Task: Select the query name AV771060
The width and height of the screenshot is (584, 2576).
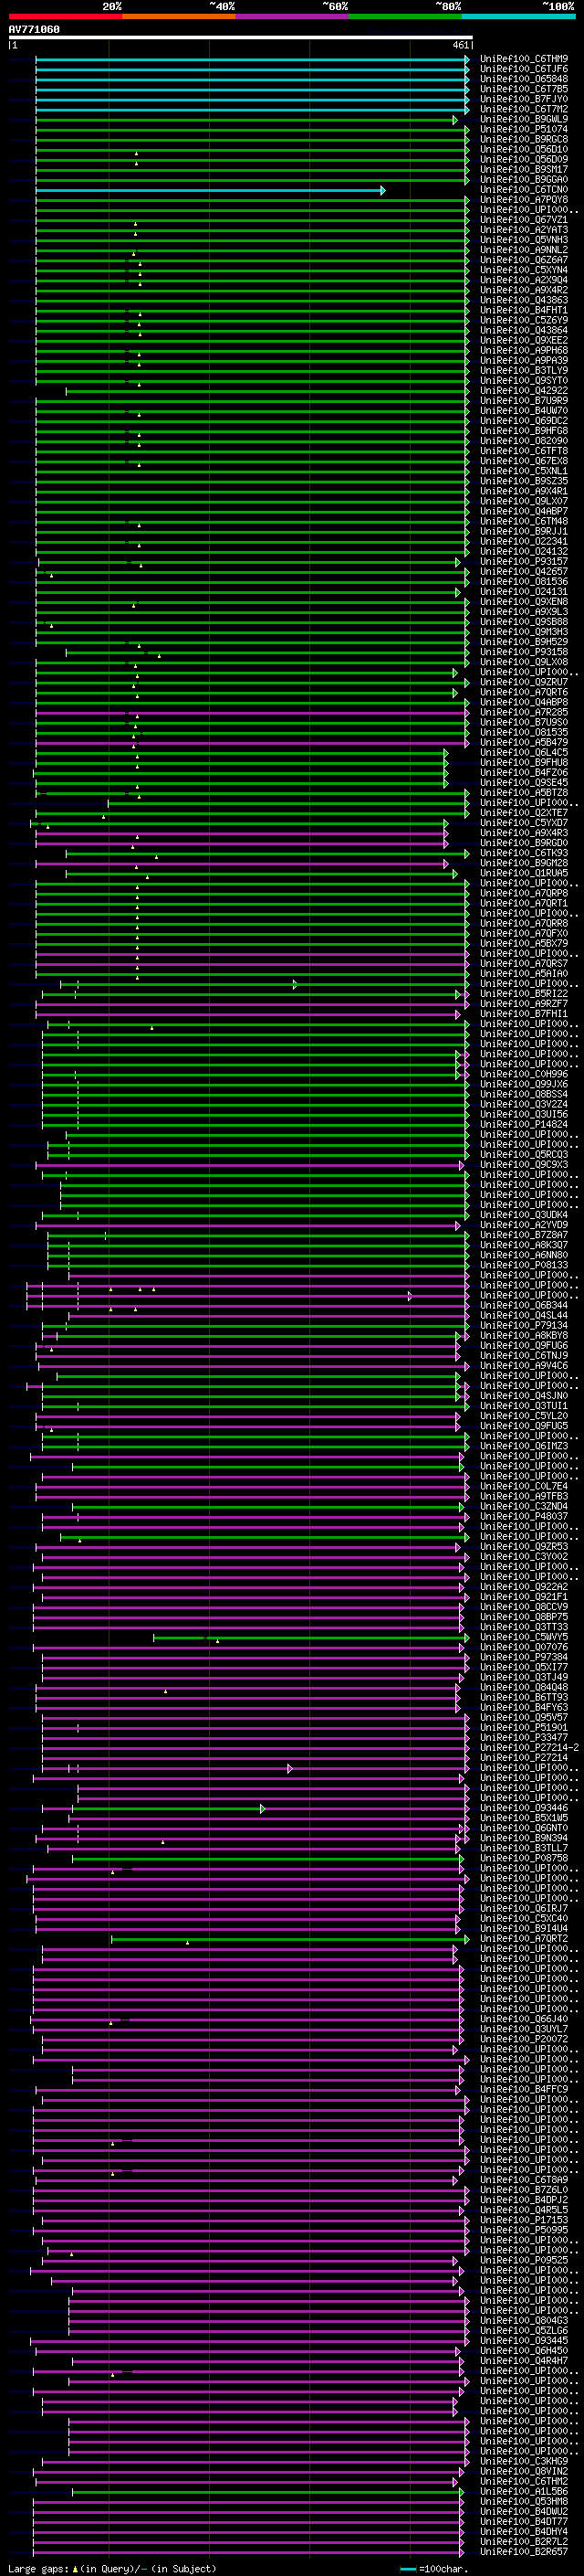Action: 34,30
